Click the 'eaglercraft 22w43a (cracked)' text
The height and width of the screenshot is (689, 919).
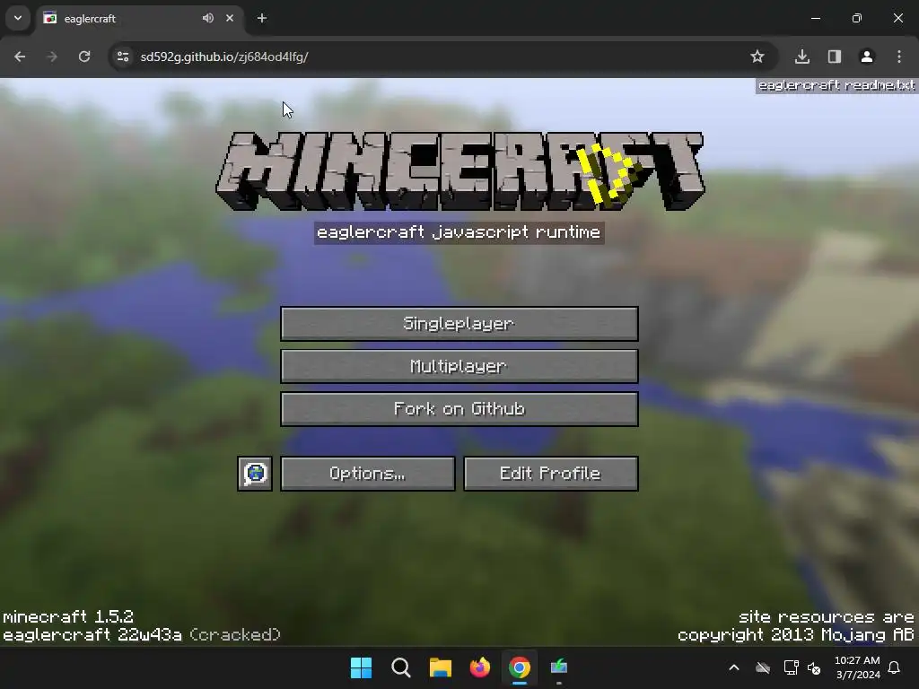[x=142, y=635]
